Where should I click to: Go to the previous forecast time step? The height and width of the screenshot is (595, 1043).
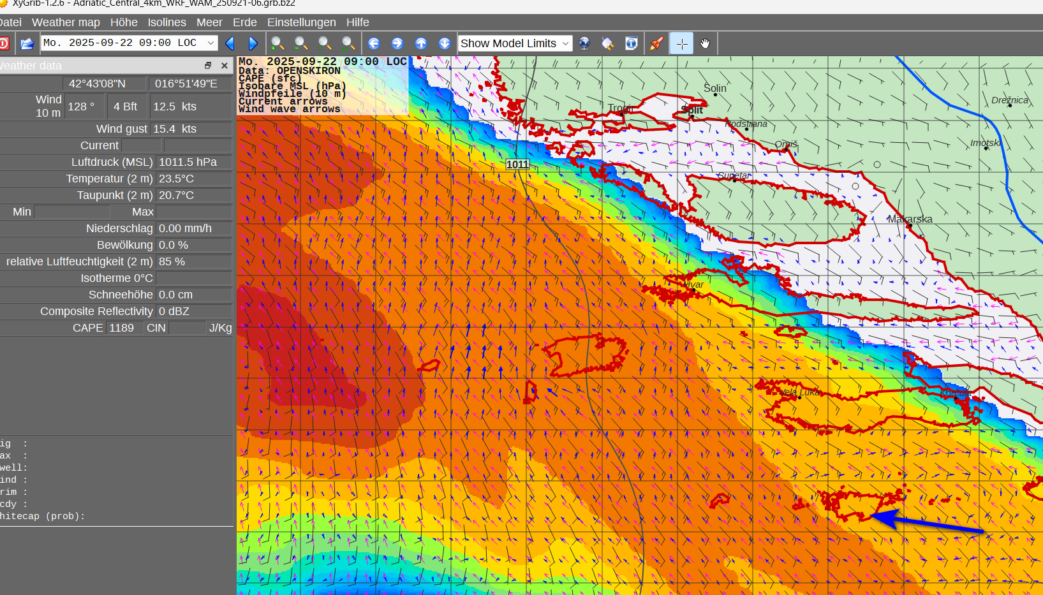[x=230, y=43]
